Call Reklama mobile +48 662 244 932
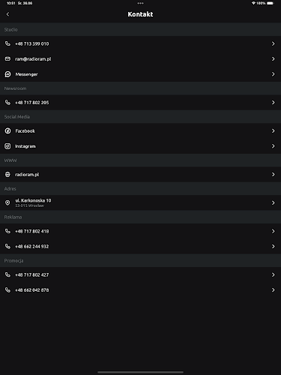Image resolution: width=281 pixels, height=375 pixels. [x=140, y=247]
